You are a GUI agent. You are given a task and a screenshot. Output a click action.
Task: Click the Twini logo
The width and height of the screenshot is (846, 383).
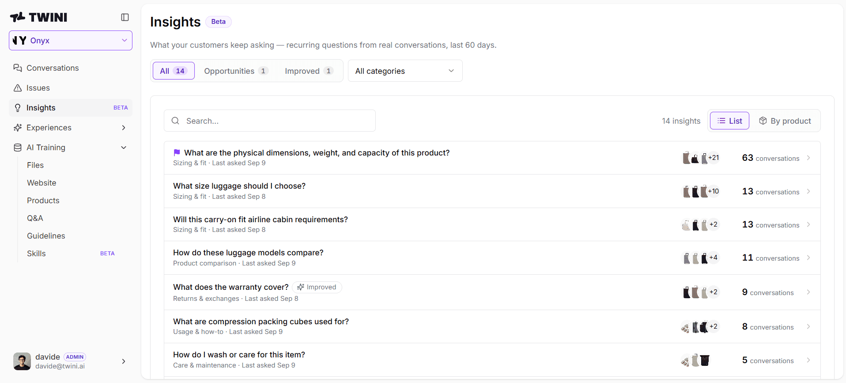[39, 17]
